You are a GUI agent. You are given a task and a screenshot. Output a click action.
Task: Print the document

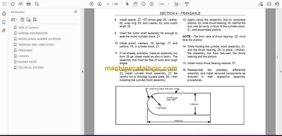click(x=29, y=4)
